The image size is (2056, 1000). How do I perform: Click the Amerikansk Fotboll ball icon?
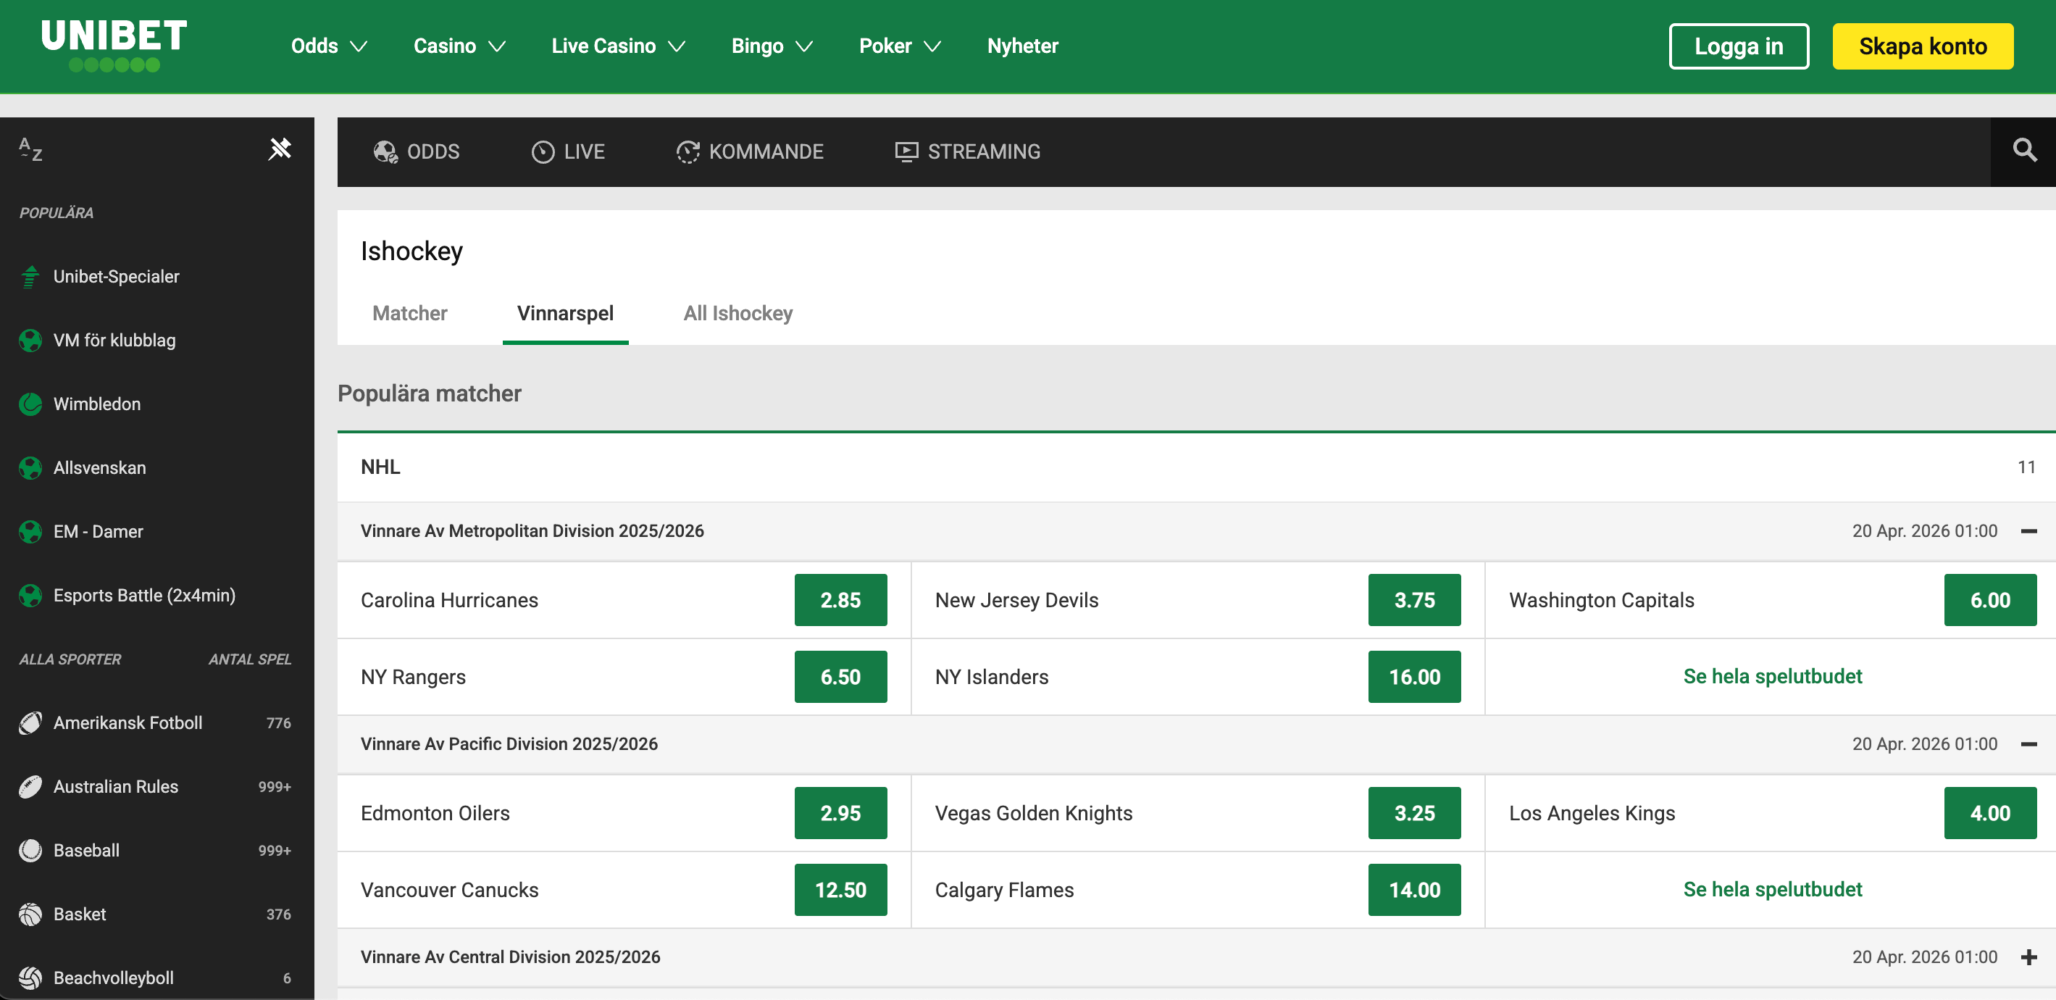pos(30,723)
